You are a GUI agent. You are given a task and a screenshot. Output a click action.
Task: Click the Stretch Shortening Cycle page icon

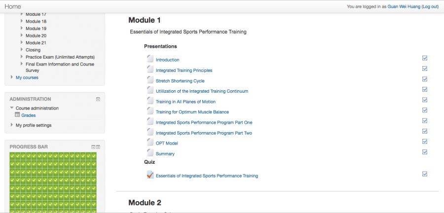150,80
